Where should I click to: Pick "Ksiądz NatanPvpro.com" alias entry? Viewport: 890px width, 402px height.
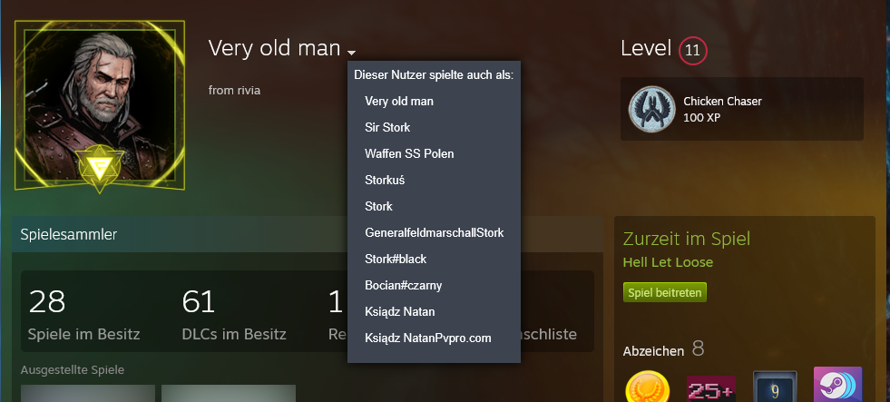[x=428, y=338]
